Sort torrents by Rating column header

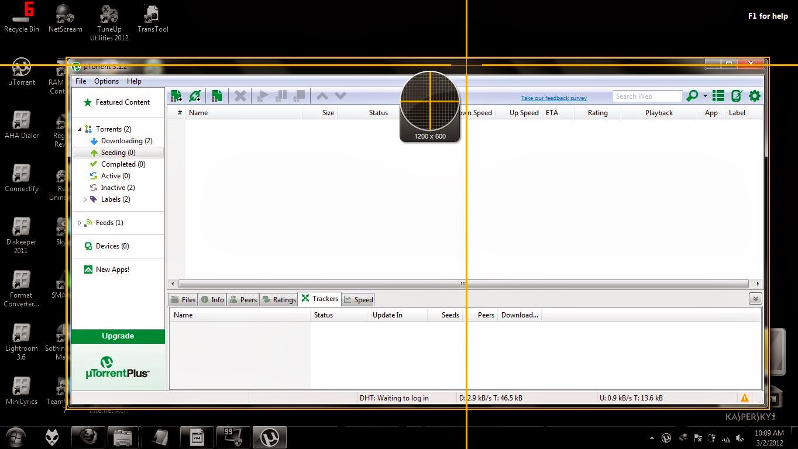(x=597, y=113)
